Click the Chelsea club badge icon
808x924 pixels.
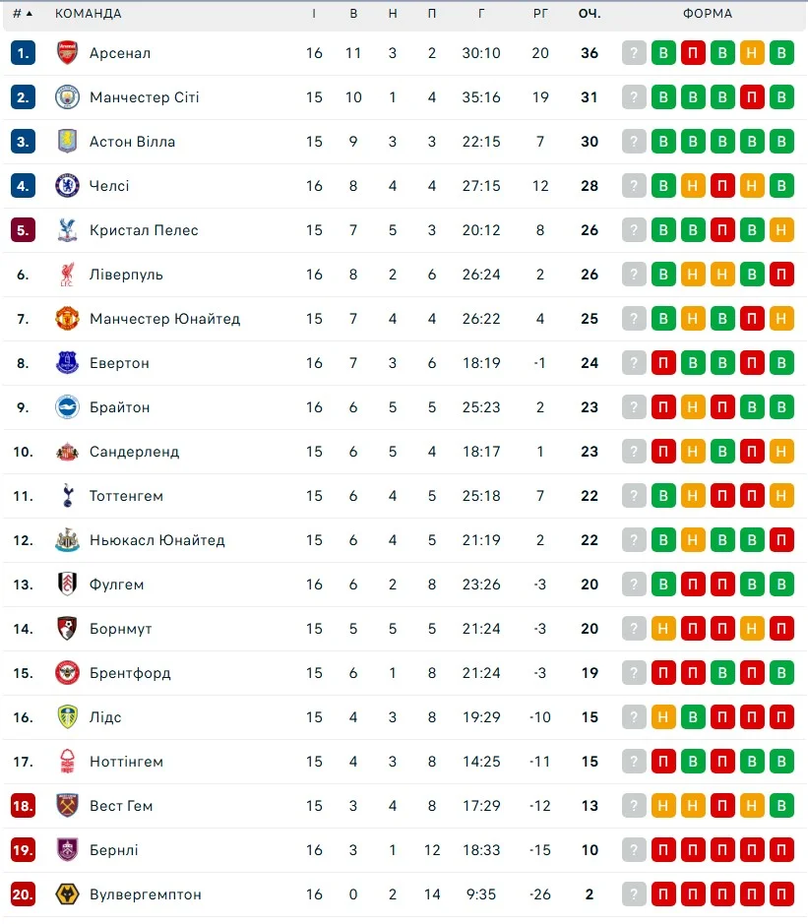(67, 186)
